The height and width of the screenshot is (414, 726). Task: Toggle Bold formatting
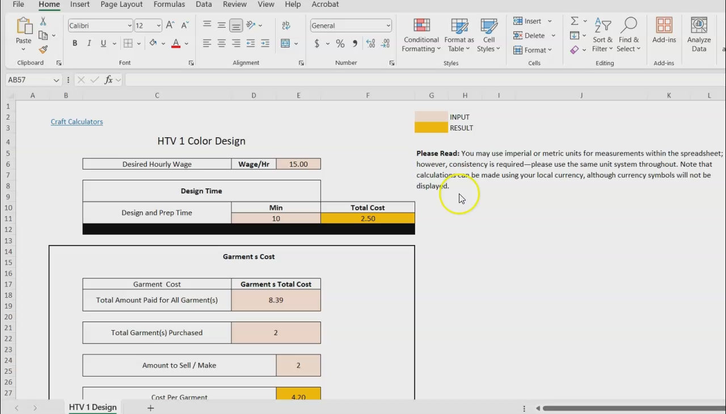pyautogui.click(x=75, y=44)
